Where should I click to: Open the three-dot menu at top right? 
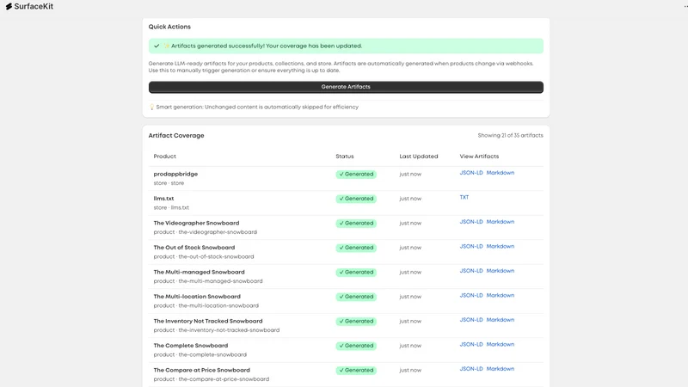[685, 7]
